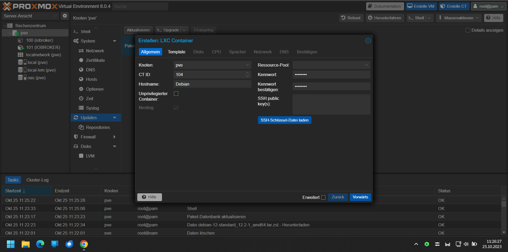The image size is (508, 252).
Task: Open the Upgrade split-button arrow
Action: [184, 30]
